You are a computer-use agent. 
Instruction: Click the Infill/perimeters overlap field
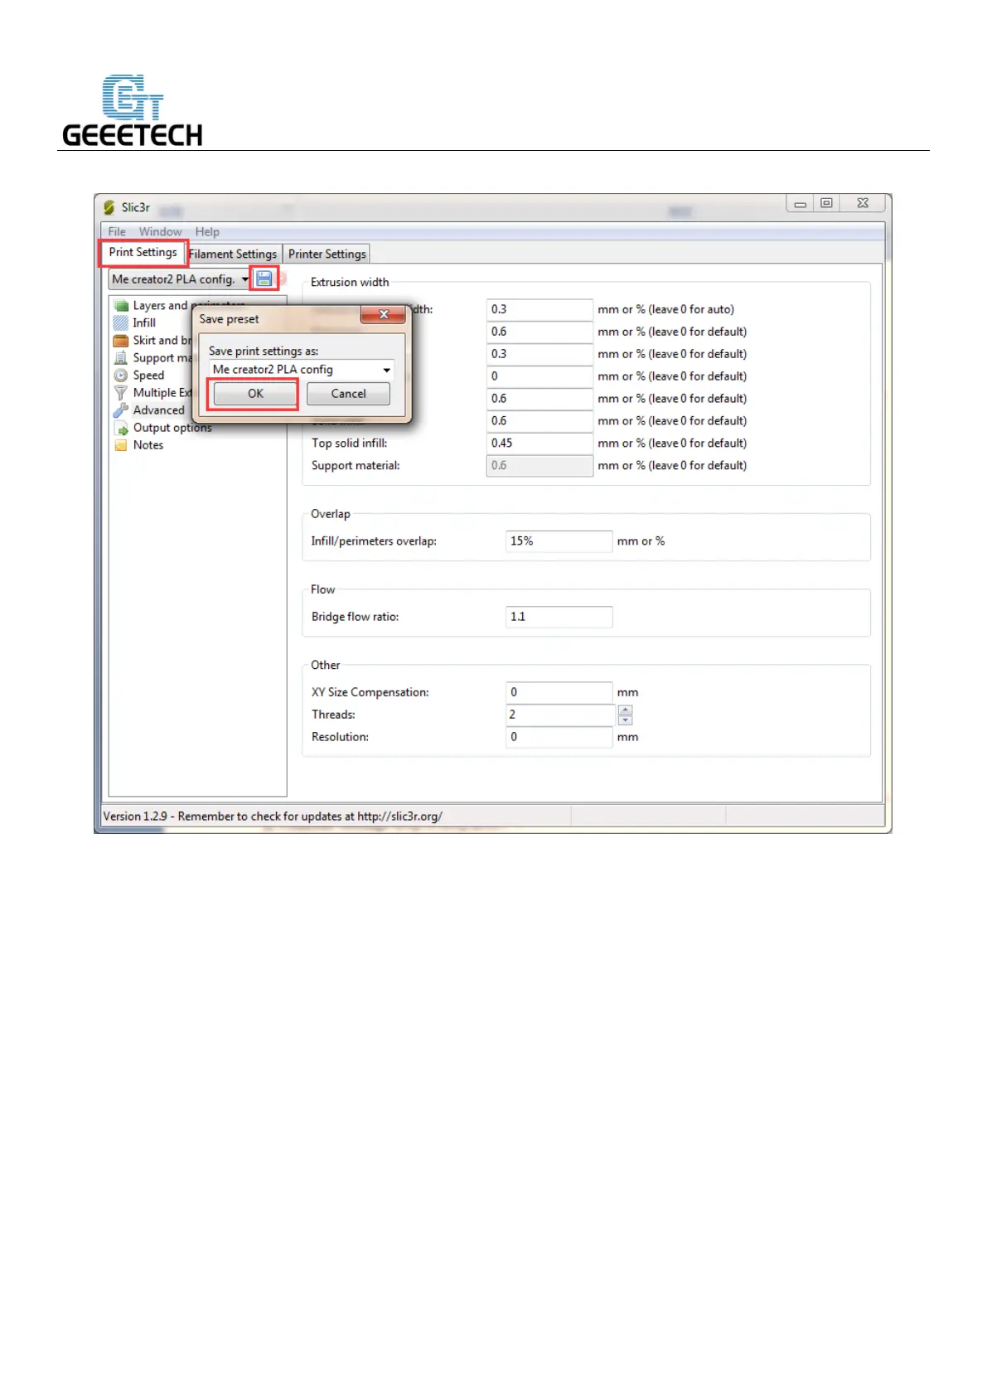tap(559, 541)
